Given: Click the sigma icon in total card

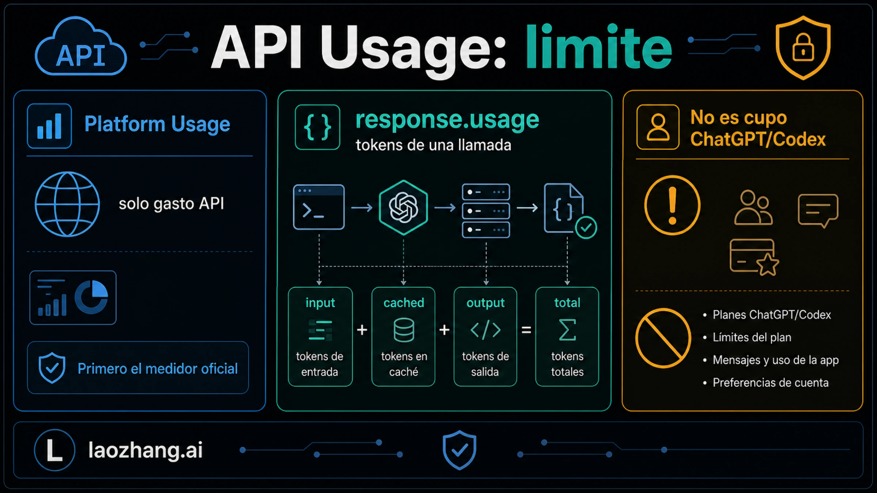Looking at the screenshot, I should pyautogui.click(x=567, y=330).
